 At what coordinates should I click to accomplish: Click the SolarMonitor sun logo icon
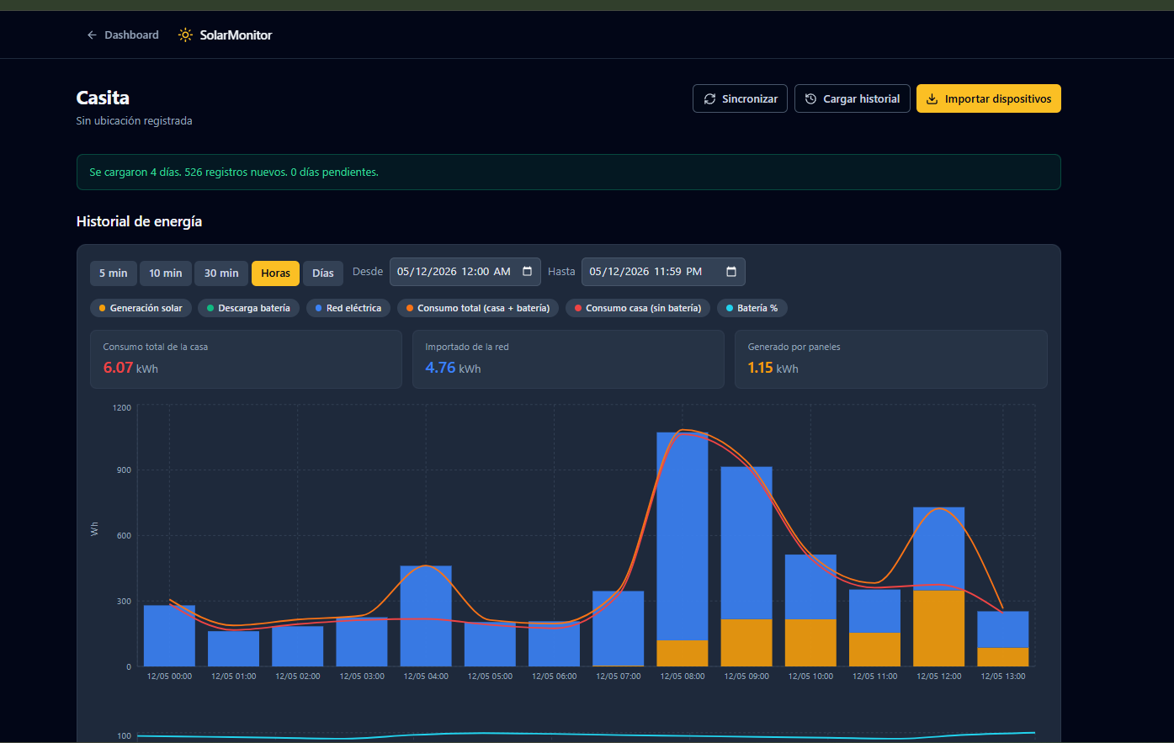click(x=185, y=35)
